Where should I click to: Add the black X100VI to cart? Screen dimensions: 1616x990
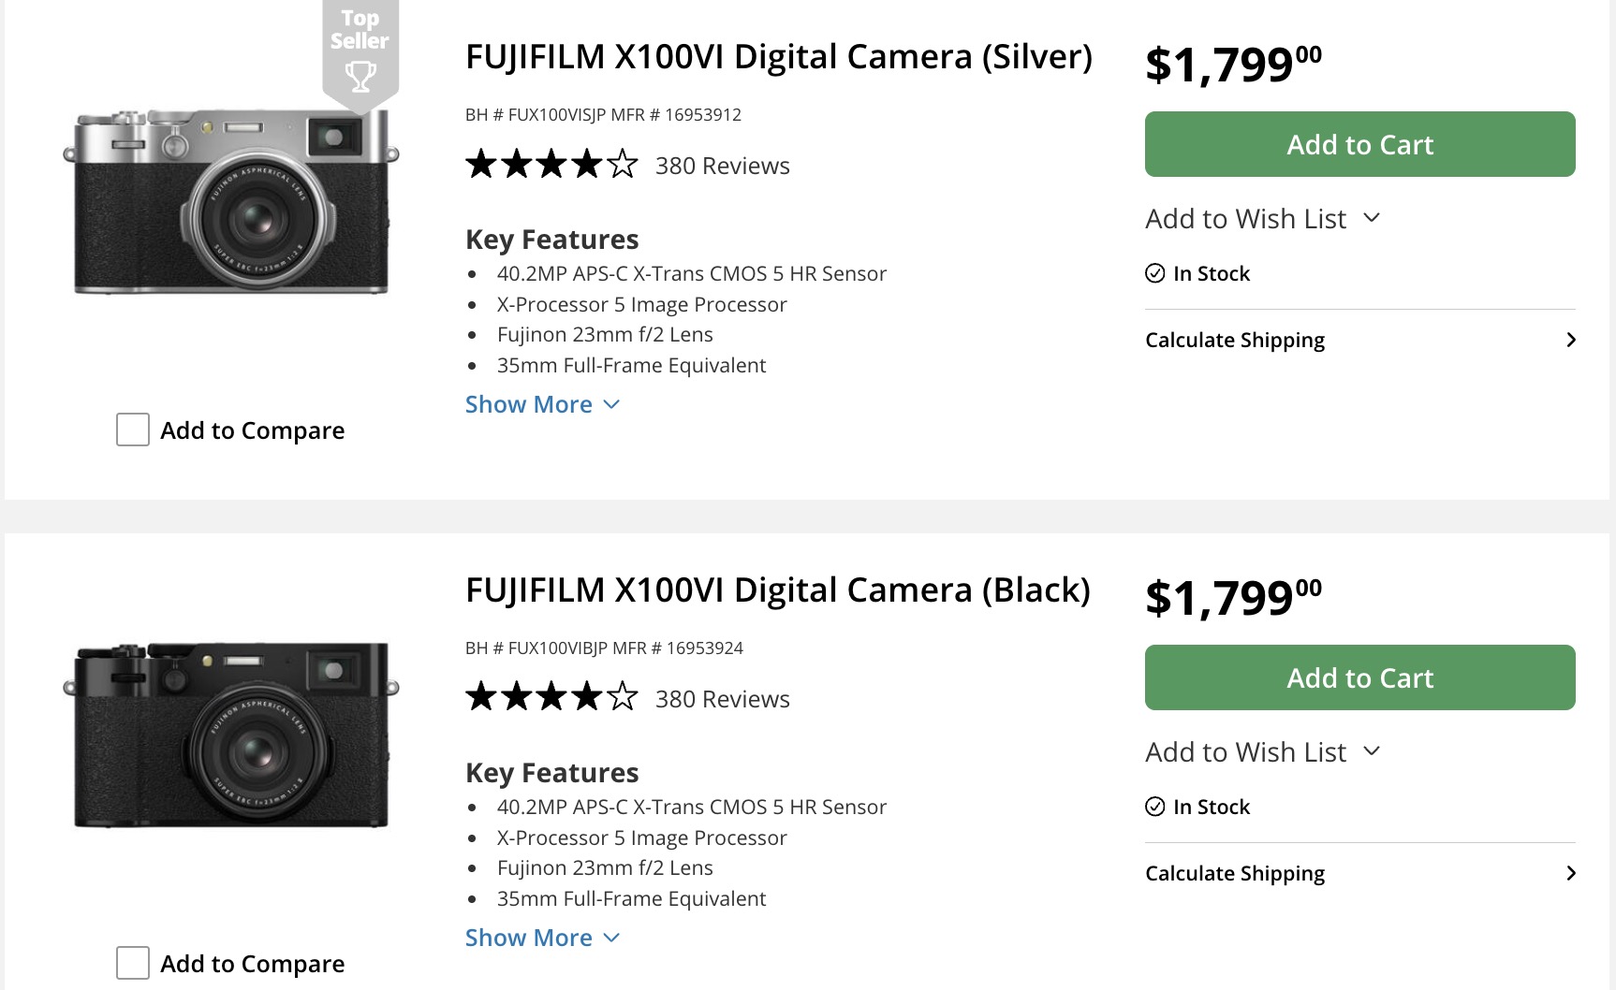point(1359,677)
